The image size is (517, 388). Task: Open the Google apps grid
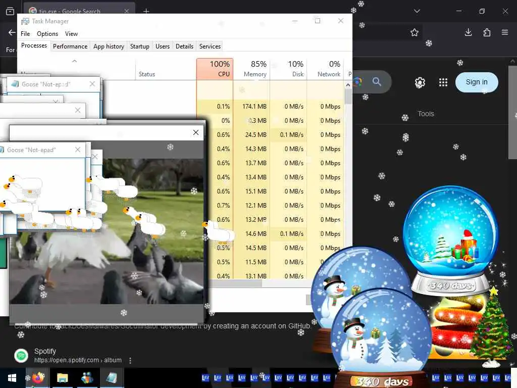443,82
